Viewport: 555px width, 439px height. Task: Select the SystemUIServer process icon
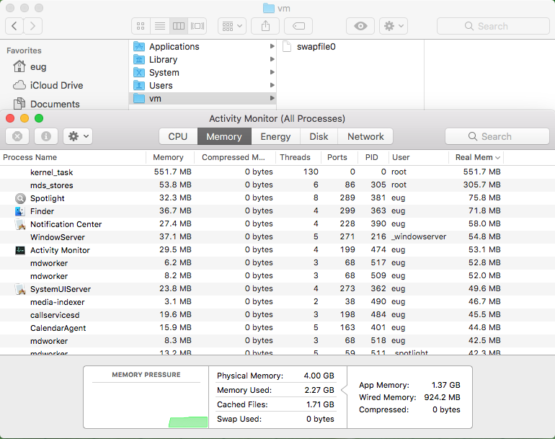(20, 289)
